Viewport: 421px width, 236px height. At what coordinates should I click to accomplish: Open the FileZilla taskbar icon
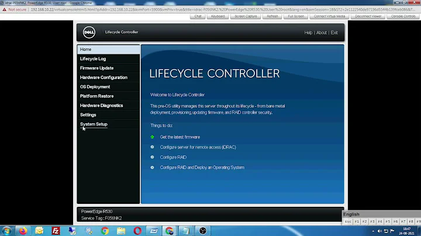56,231
